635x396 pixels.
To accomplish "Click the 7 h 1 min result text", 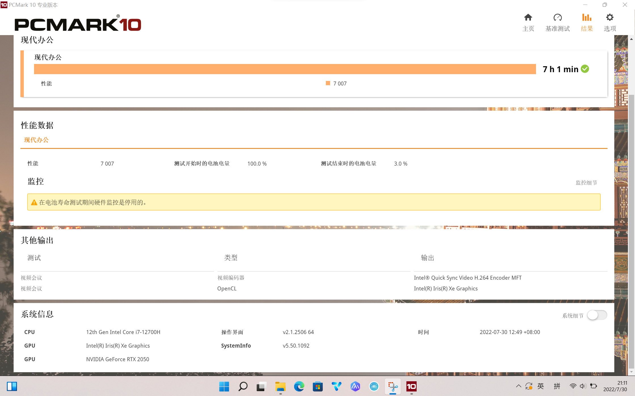I will tap(560, 69).
